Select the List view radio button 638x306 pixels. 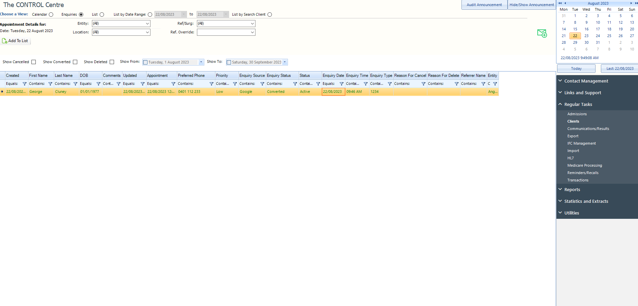[x=102, y=15]
